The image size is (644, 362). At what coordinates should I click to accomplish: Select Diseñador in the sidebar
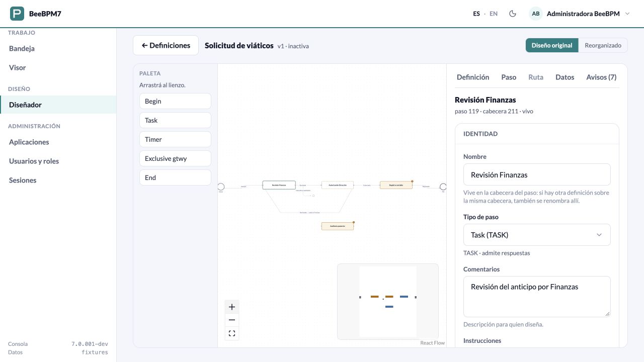[58, 105]
